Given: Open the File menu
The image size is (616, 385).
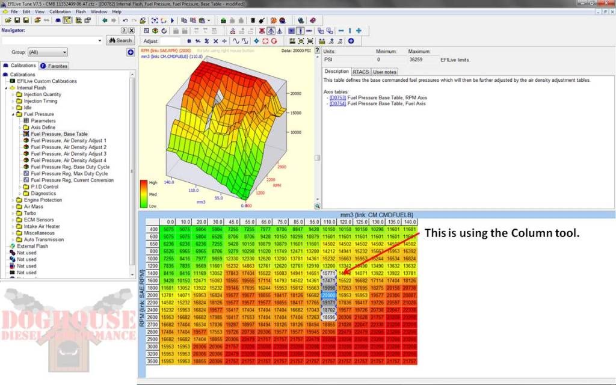Looking at the screenshot, I should pyautogui.click(x=14, y=11).
